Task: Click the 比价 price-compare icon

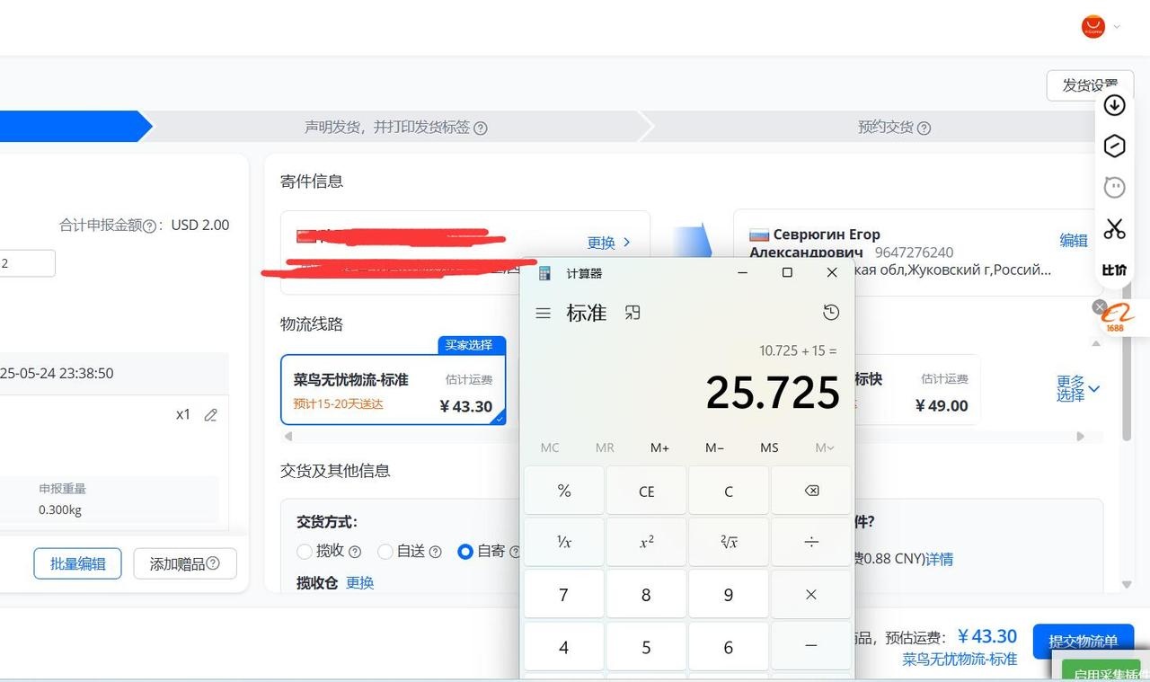Action: click(1114, 269)
